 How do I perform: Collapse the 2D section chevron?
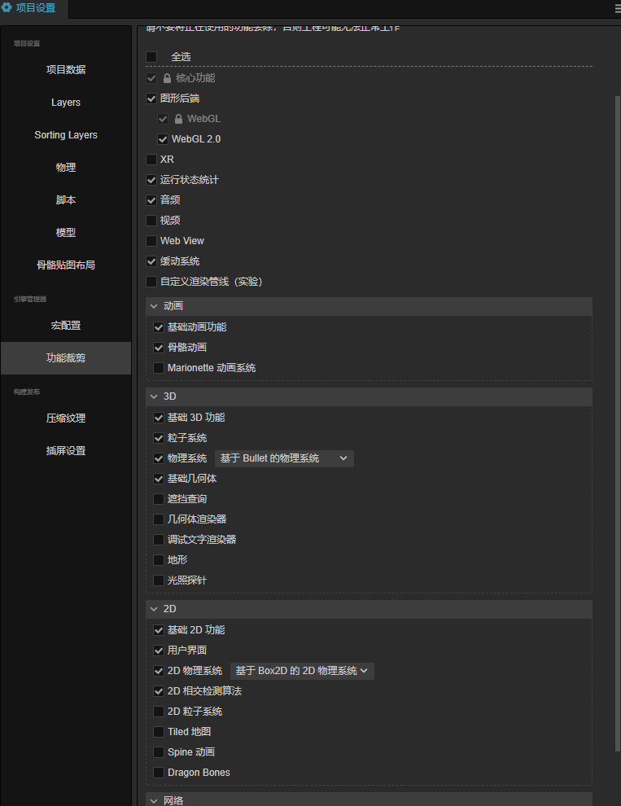154,609
